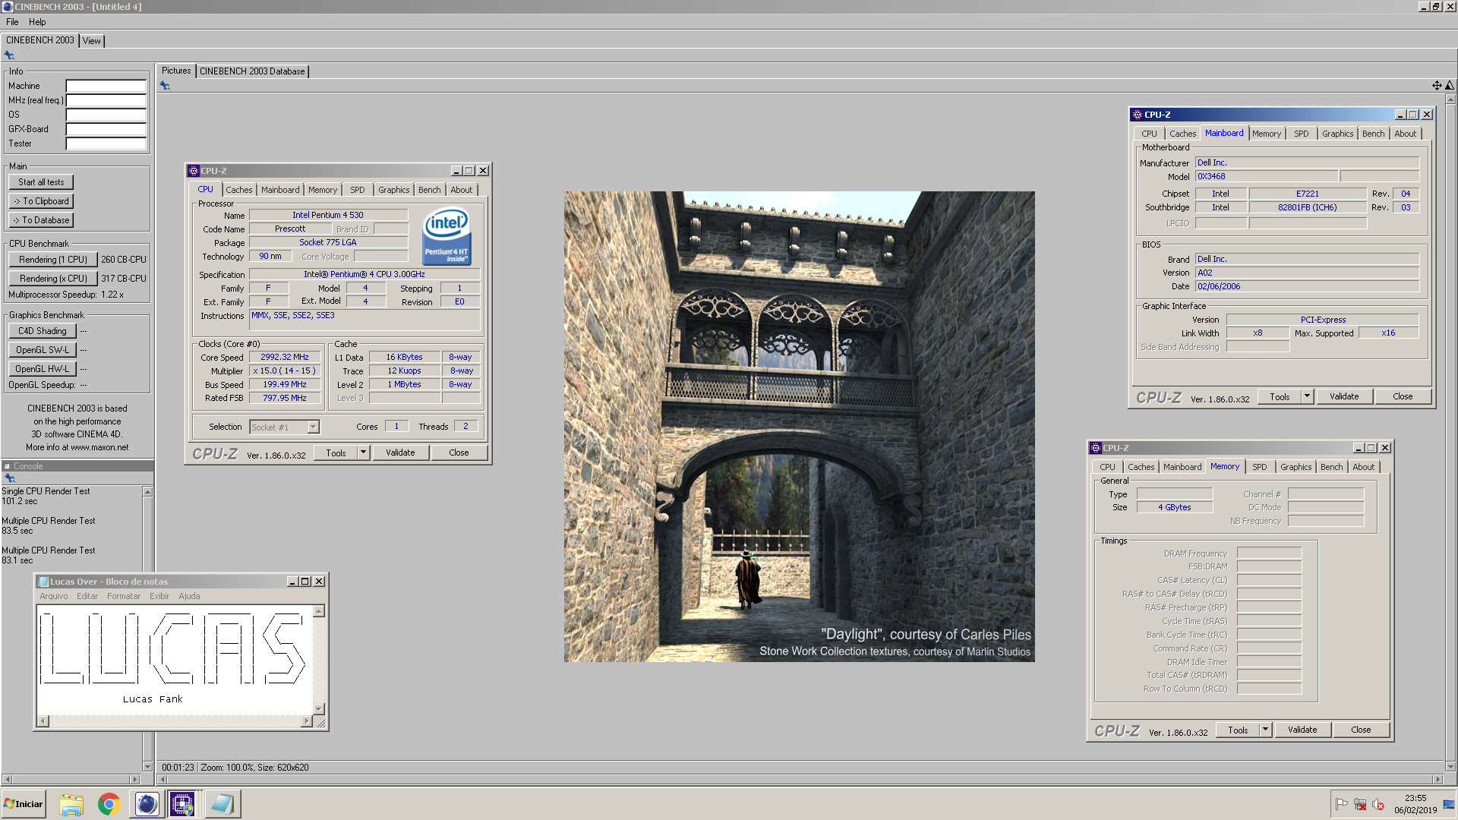Viewport: 1458px width, 820px height.
Task: Click the pin icon in Pictures panel
Action: pos(165,86)
